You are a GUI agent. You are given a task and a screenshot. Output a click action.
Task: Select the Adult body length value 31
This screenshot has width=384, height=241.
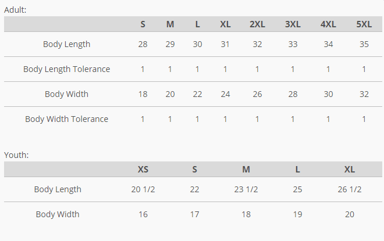coord(225,44)
